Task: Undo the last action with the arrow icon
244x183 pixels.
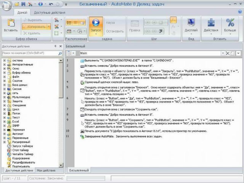Action: (51, 4)
